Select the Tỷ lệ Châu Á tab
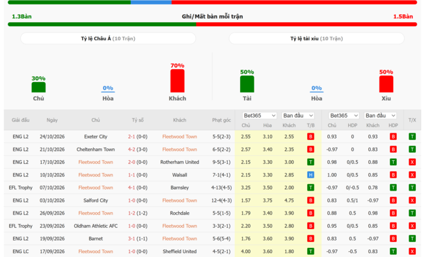The width and height of the screenshot is (423, 257). [108, 38]
